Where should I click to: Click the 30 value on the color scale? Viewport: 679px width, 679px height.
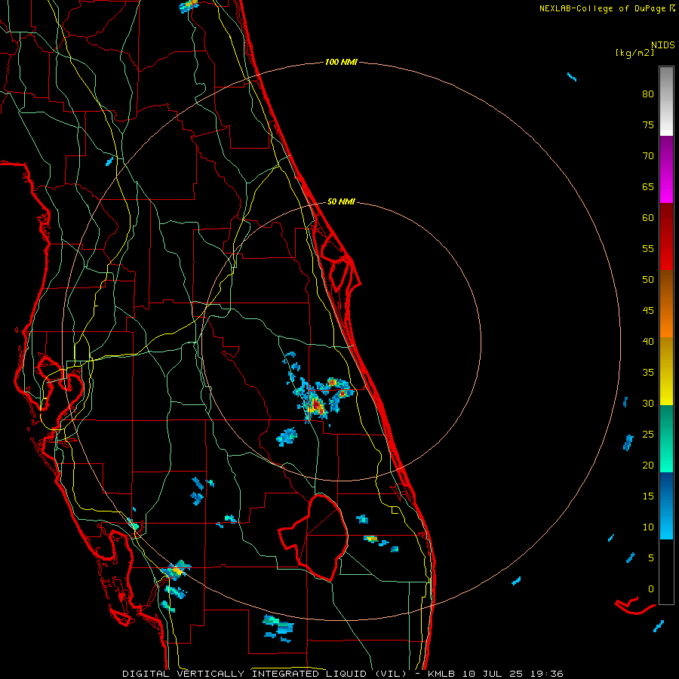click(648, 403)
